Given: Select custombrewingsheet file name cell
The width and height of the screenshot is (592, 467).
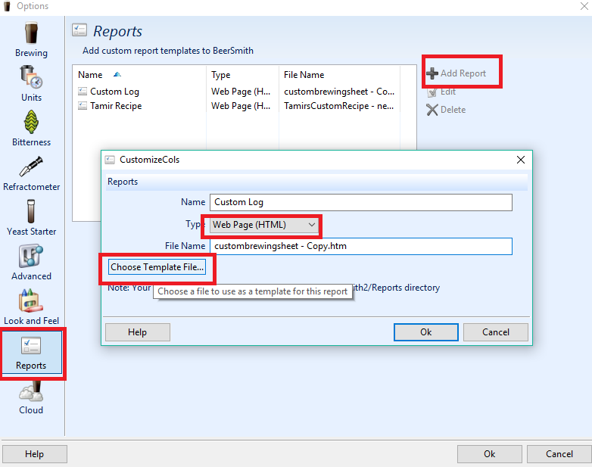Looking at the screenshot, I should click(x=339, y=92).
